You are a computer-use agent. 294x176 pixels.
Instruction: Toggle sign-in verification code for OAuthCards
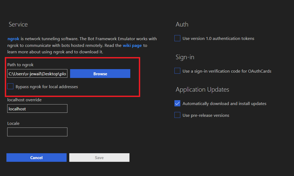177,71
